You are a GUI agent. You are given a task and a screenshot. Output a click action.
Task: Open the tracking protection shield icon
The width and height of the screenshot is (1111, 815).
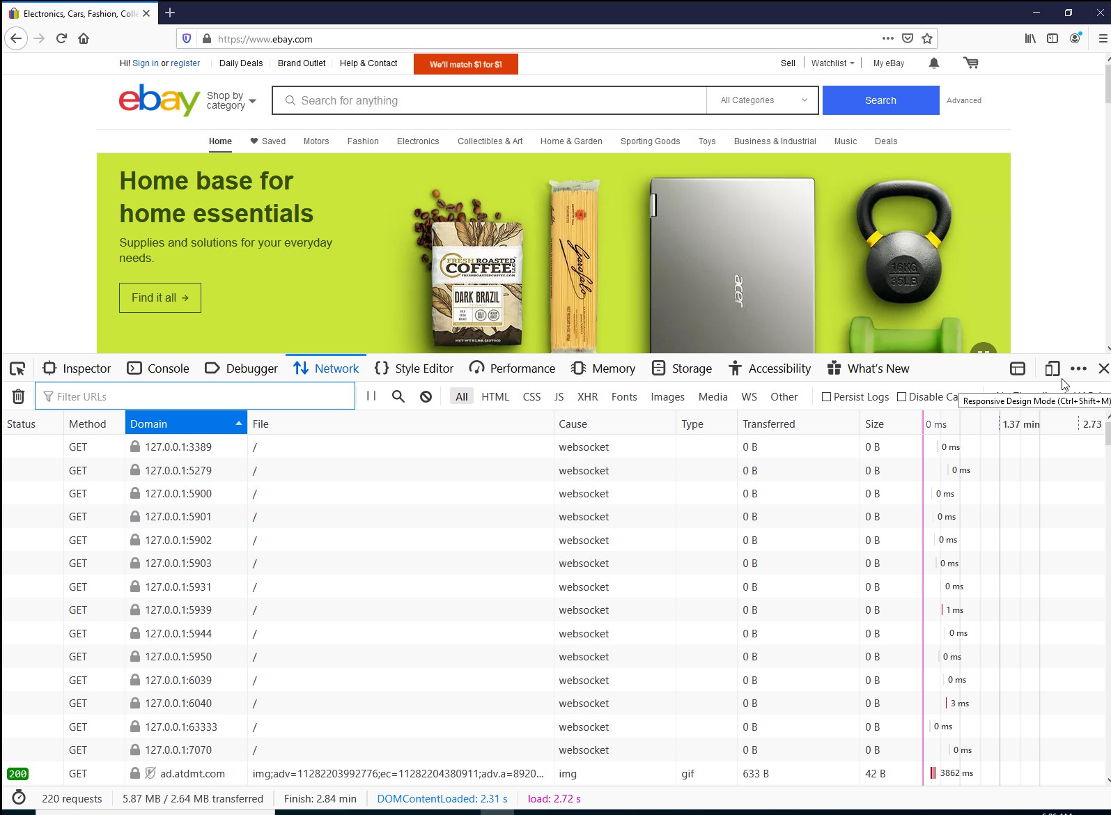tap(187, 38)
